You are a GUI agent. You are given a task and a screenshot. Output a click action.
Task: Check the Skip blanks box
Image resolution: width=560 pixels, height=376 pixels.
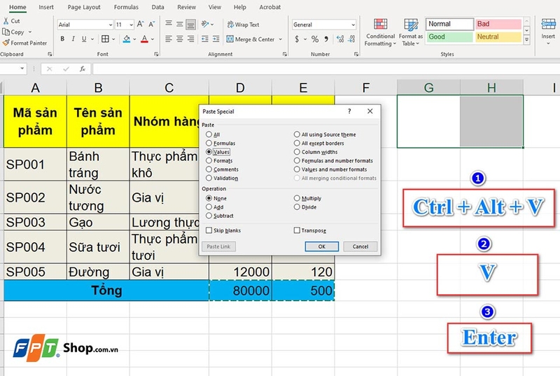[223, 230]
